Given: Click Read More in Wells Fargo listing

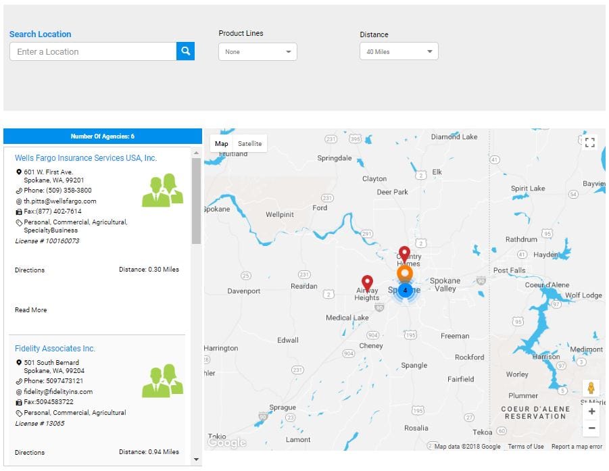Looking at the screenshot, I should [30, 310].
